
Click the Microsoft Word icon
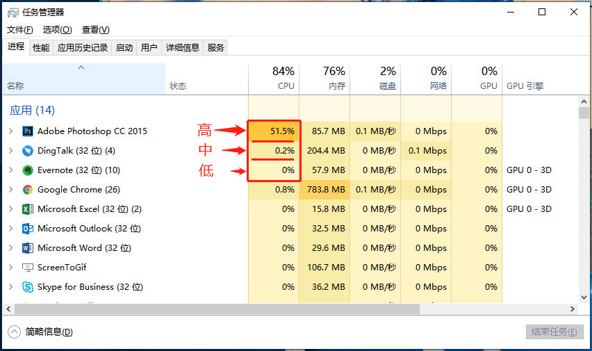point(28,247)
